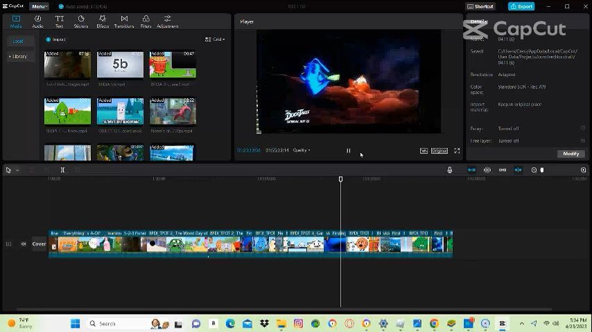This screenshot has width=592, height=332.
Task: Toggle main track magnet
Action: (471, 170)
